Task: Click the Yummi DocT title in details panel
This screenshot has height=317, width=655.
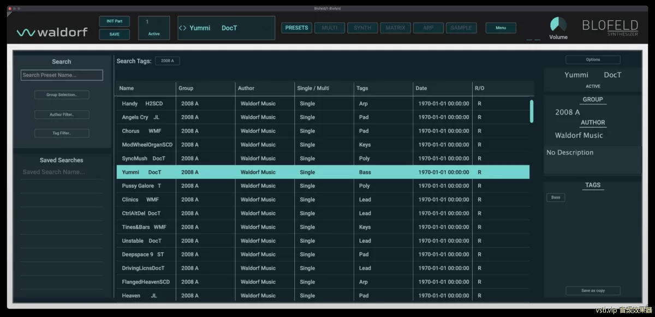Action: click(x=593, y=75)
